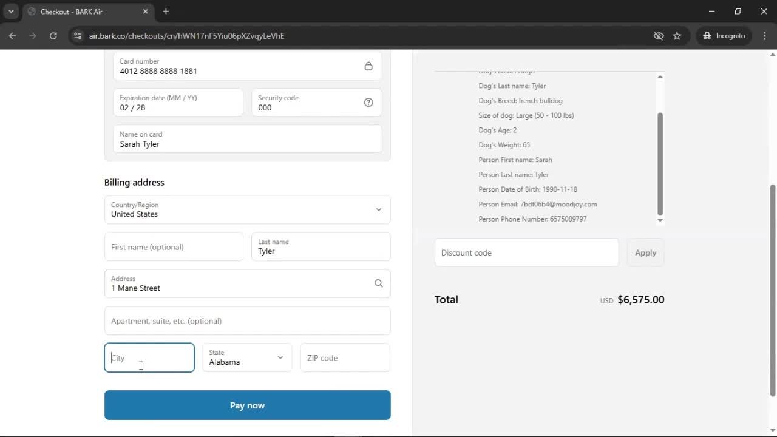Screen dimensions: 777x437
Task: Click "Dog's Breed: french bulldog" text
Action: pyautogui.click(x=520, y=101)
